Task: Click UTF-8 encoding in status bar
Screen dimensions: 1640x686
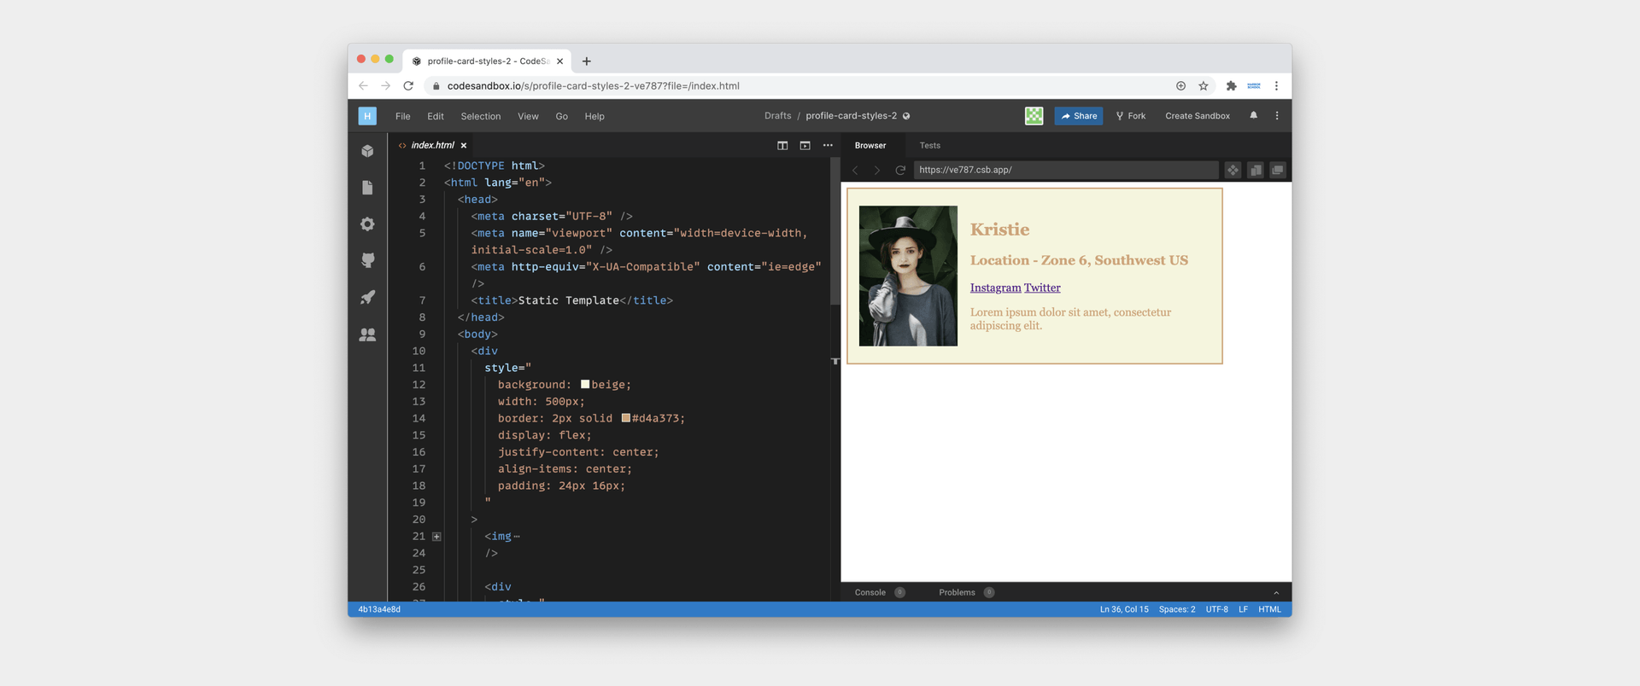Action: 1216,609
